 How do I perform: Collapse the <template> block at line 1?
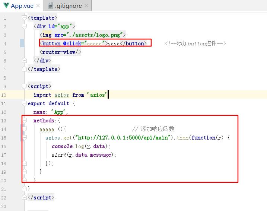coord(25,18)
